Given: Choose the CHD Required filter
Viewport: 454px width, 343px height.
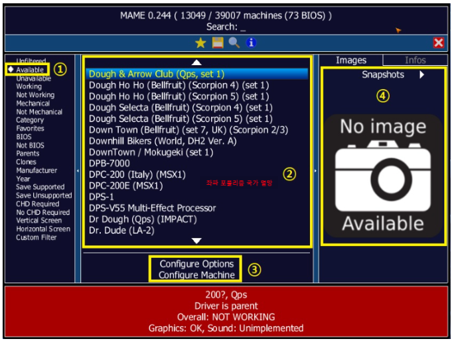Looking at the screenshot, I should tap(38, 204).
